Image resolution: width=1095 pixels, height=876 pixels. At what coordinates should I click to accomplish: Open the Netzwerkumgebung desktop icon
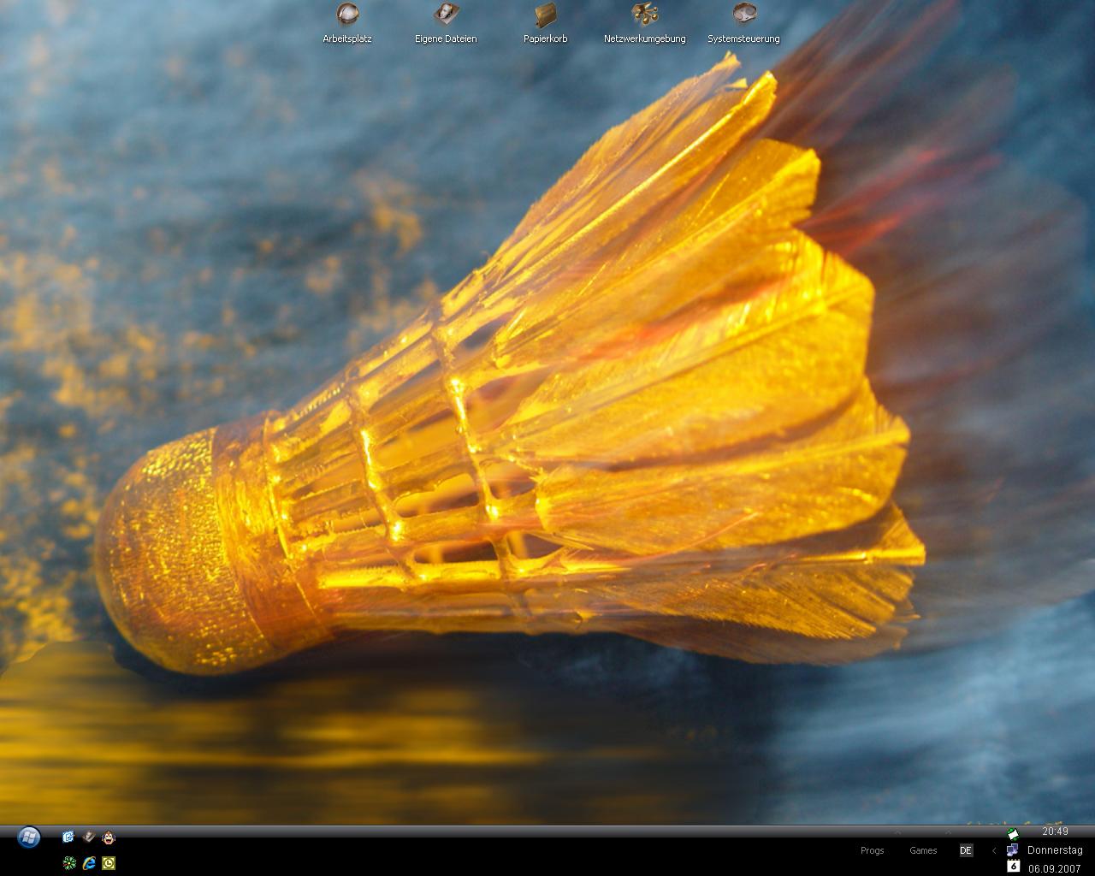point(644,23)
